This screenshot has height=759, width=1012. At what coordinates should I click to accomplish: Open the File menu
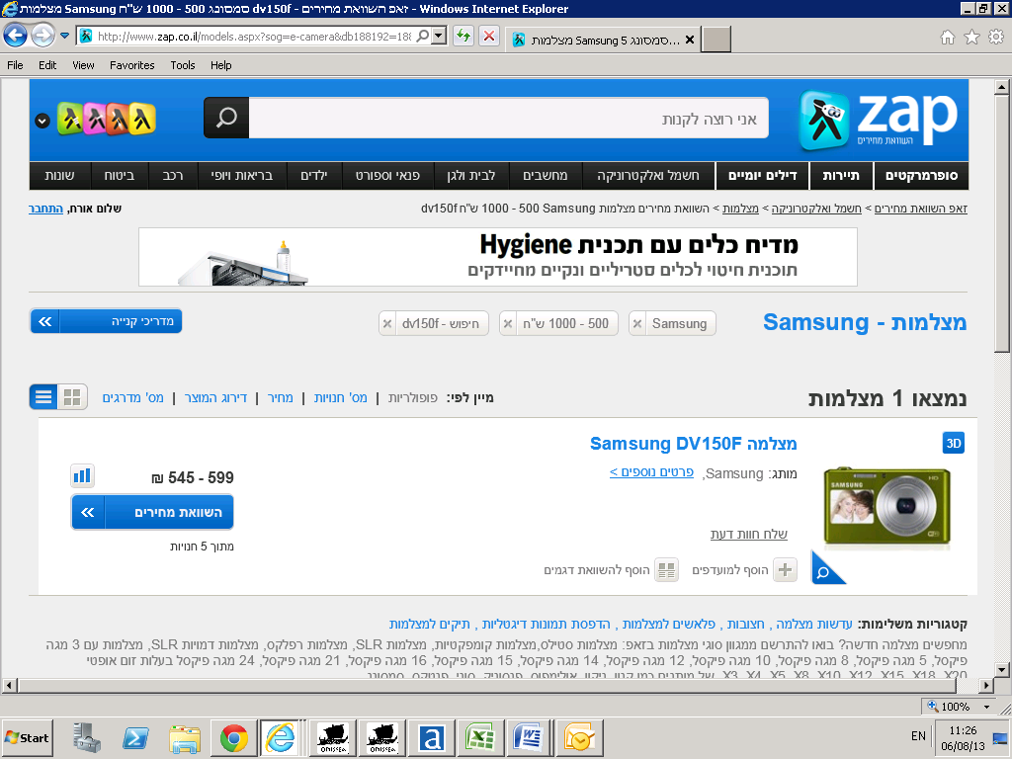[15, 65]
